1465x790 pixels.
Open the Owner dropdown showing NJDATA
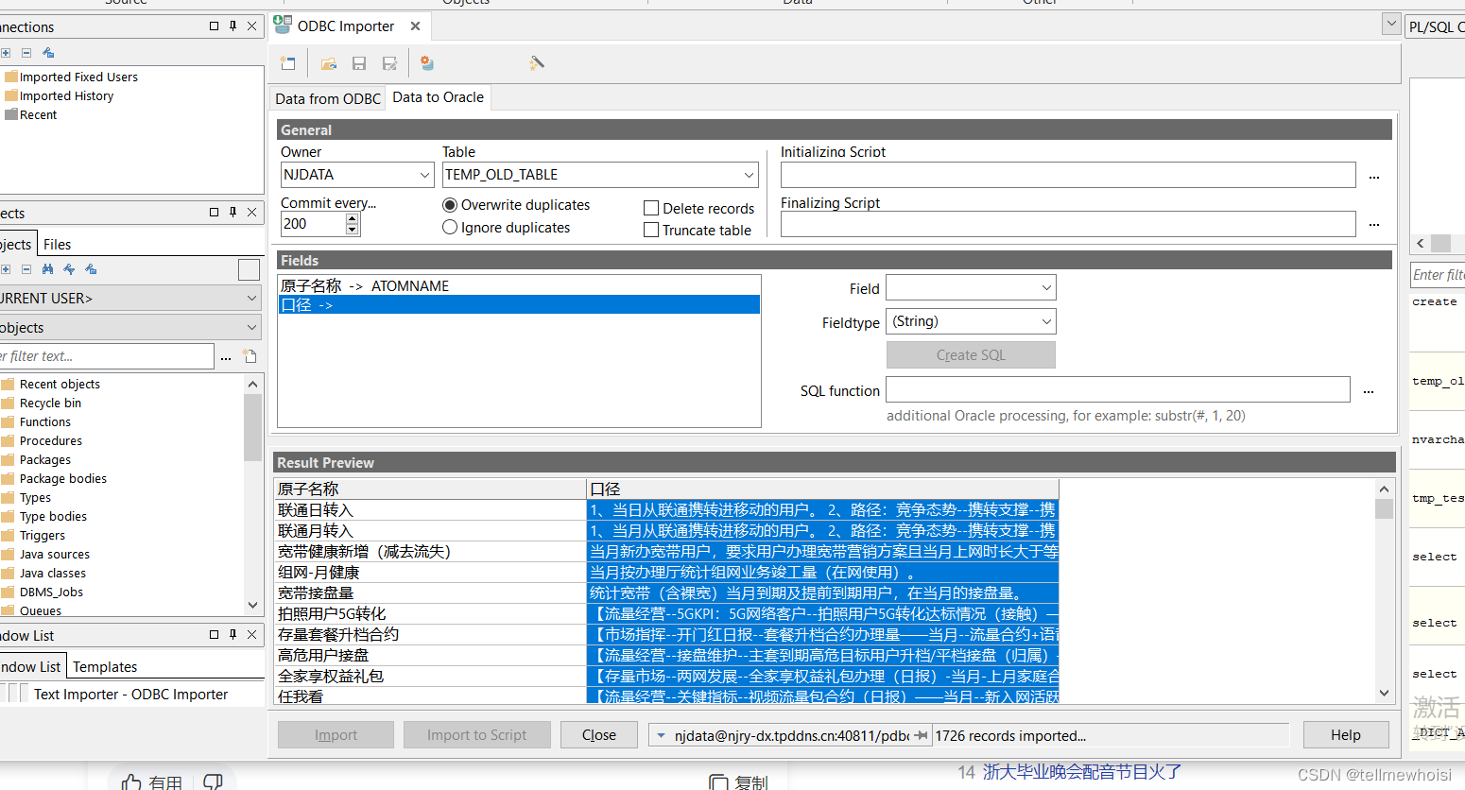click(x=424, y=175)
